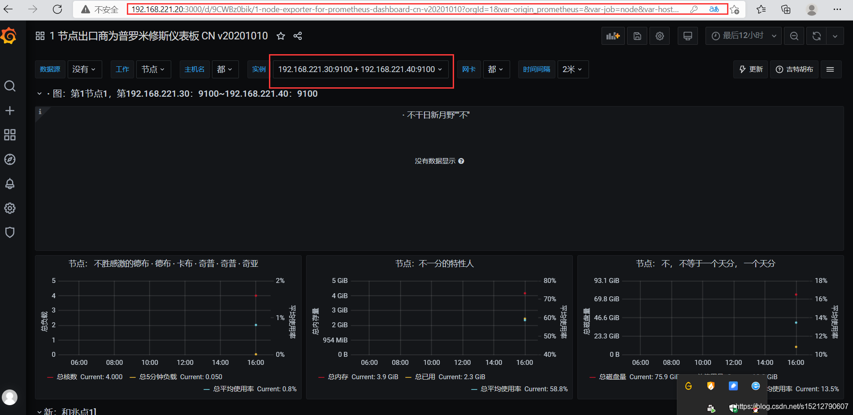The image size is (853, 415).
Task: Click the Save dashboard icon
Action: (x=637, y=36)
